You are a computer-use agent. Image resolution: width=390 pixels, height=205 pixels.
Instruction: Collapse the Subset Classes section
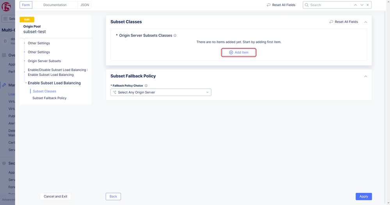(365, 22)
